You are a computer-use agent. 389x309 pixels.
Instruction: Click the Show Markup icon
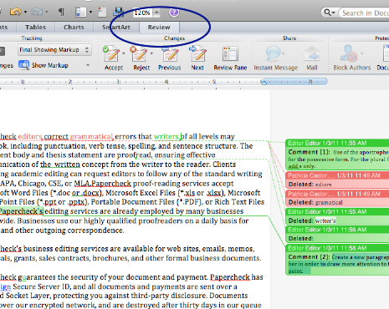coord(23,65)
